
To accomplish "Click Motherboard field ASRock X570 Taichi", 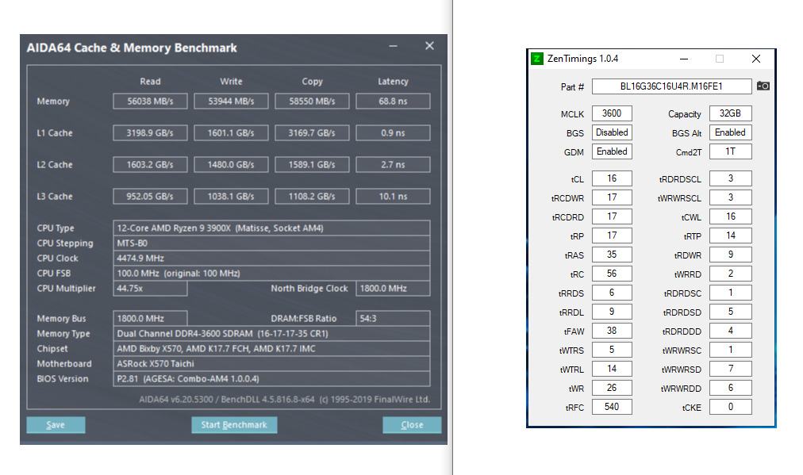I will tap(271, 364).
